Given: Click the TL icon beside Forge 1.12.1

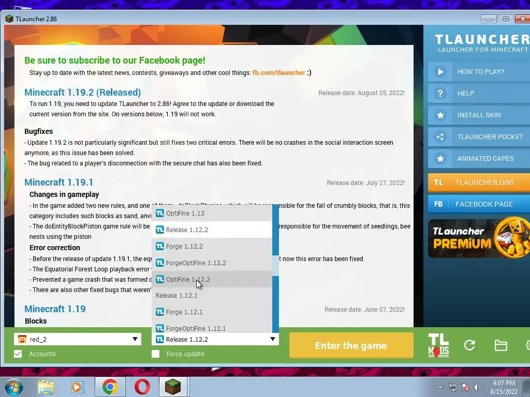Looking at the screenshot, I should (160, 312).
